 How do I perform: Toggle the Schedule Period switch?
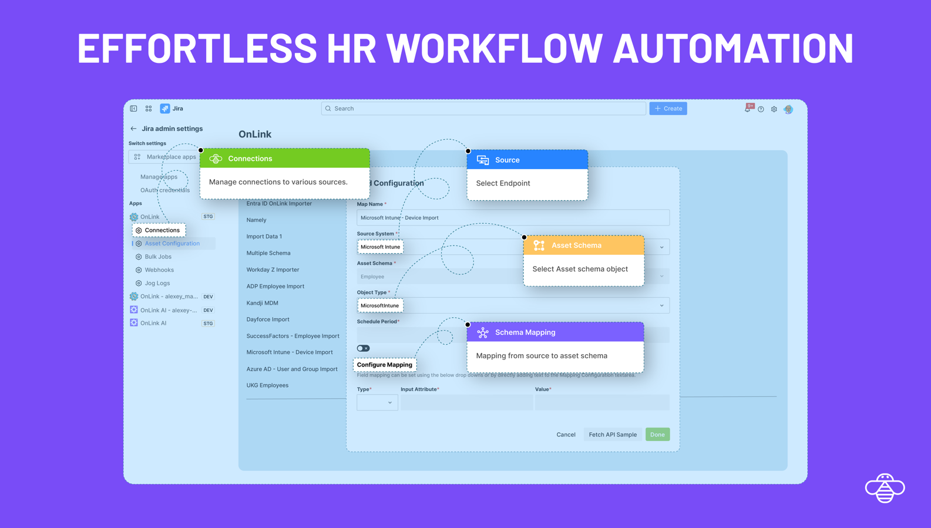[363, 348]
